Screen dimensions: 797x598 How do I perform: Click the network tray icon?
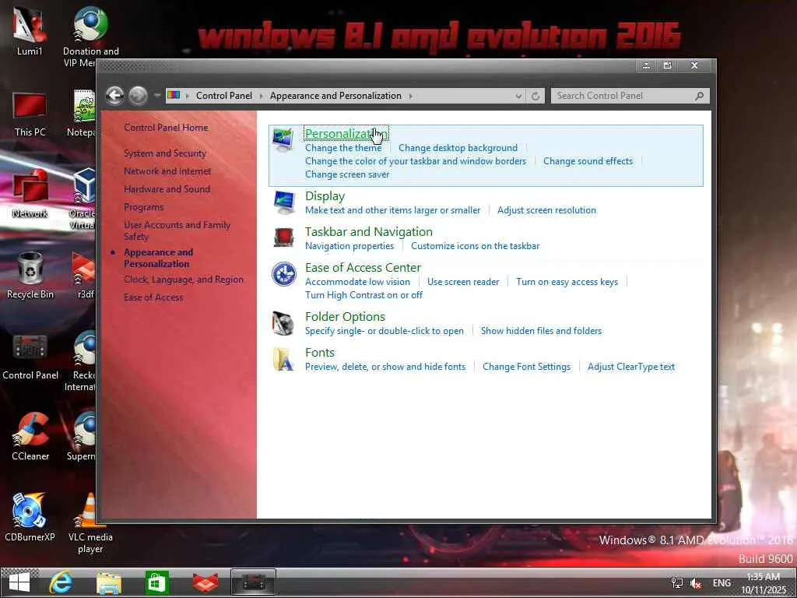[x=676, y=583]
